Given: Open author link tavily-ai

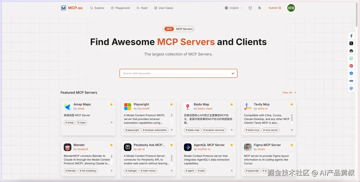Looking at the screenshot, I should point(263,108).
